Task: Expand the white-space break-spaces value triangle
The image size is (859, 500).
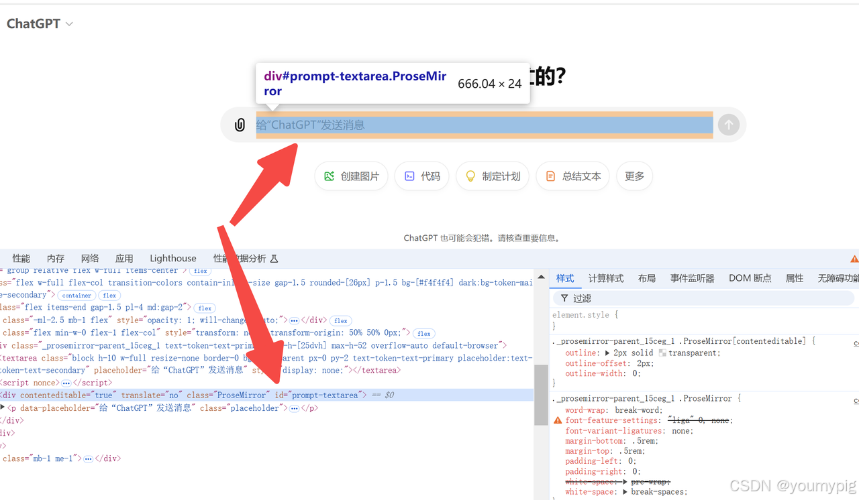Action: (625, 492)
